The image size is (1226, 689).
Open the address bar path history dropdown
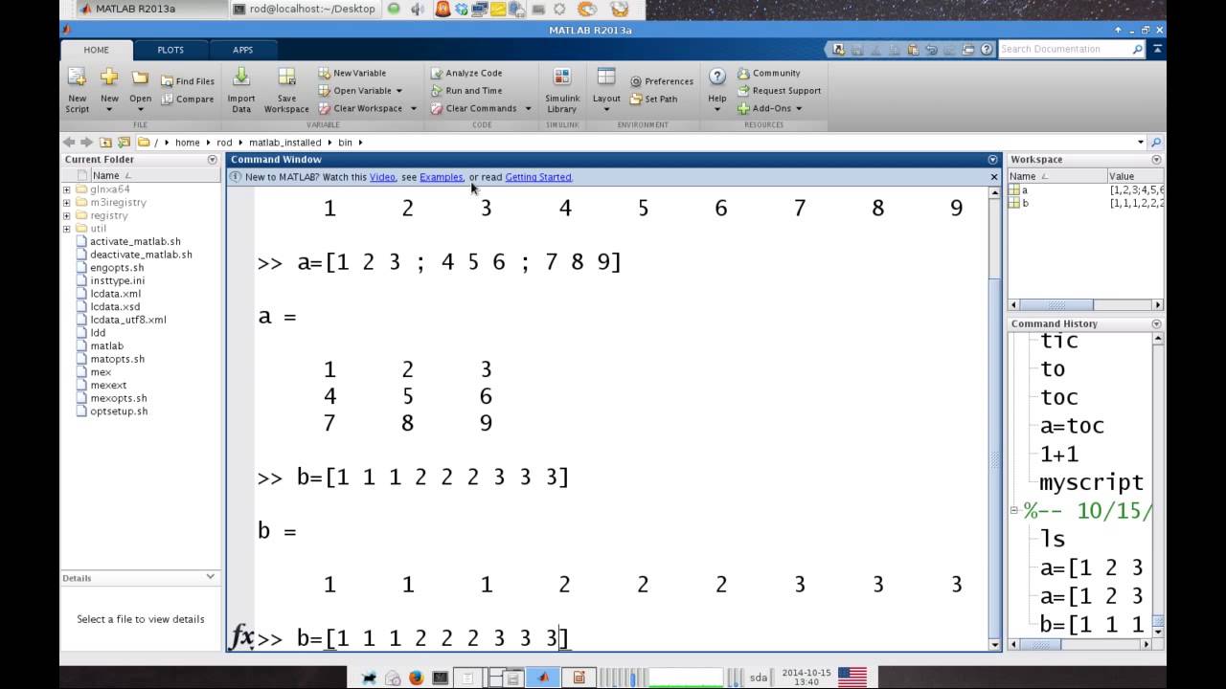click(x=1141, y=143)
